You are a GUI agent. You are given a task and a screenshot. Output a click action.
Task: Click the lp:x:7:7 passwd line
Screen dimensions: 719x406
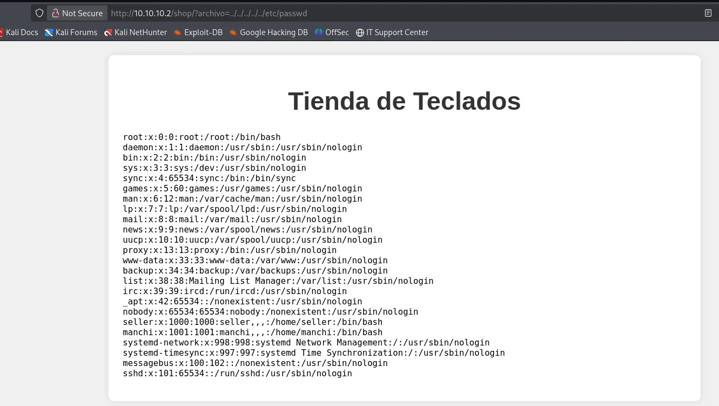tap(235, 209)
